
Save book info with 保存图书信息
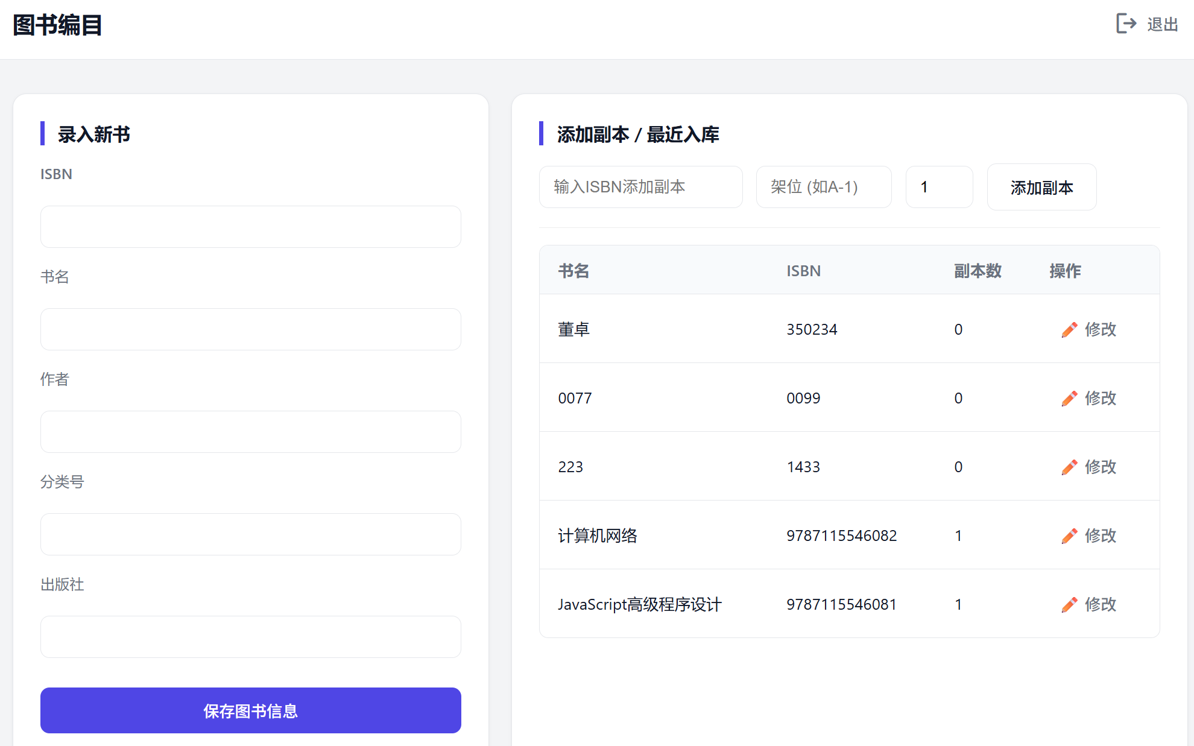coord(250,710)
